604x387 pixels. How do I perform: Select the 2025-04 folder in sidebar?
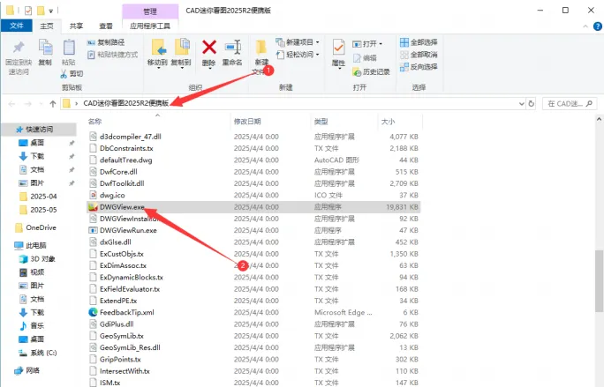click(x=38, y=197)
